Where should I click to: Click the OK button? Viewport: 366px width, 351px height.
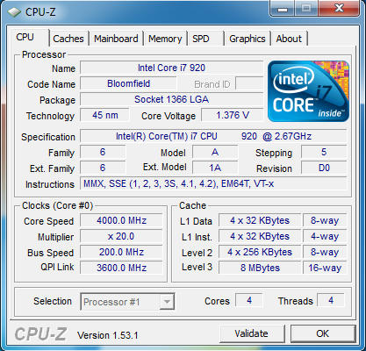(323, 333)
